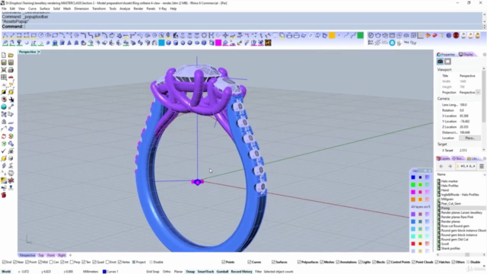Click the blue sphere icon in V-Ray toolbar
The image size is (487, 274).
point(449,35)
